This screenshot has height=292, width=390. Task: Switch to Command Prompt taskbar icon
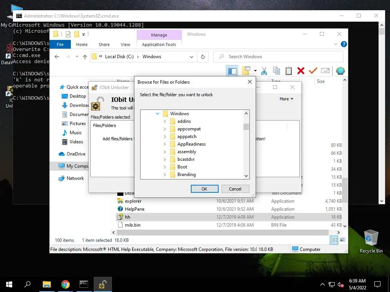click(x=84, y=284)
